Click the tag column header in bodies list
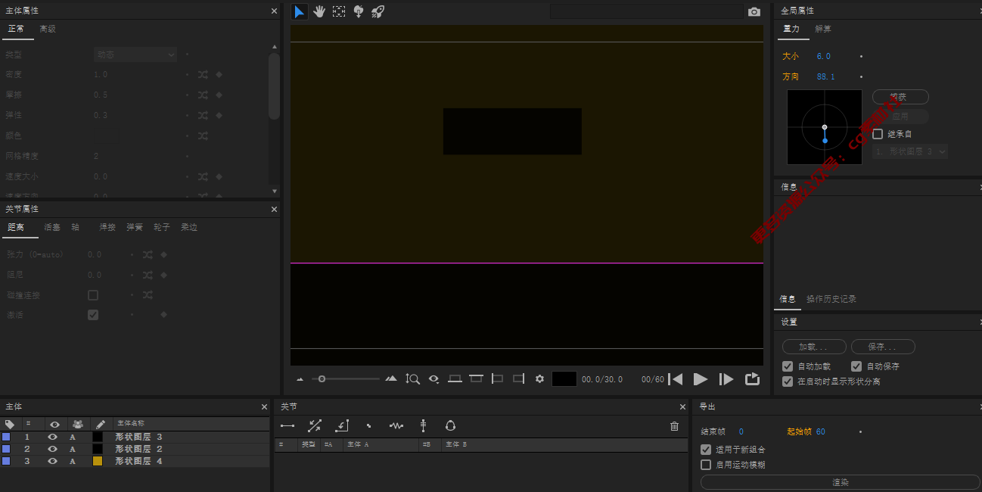Screen dimensions: 982x492 9,424
